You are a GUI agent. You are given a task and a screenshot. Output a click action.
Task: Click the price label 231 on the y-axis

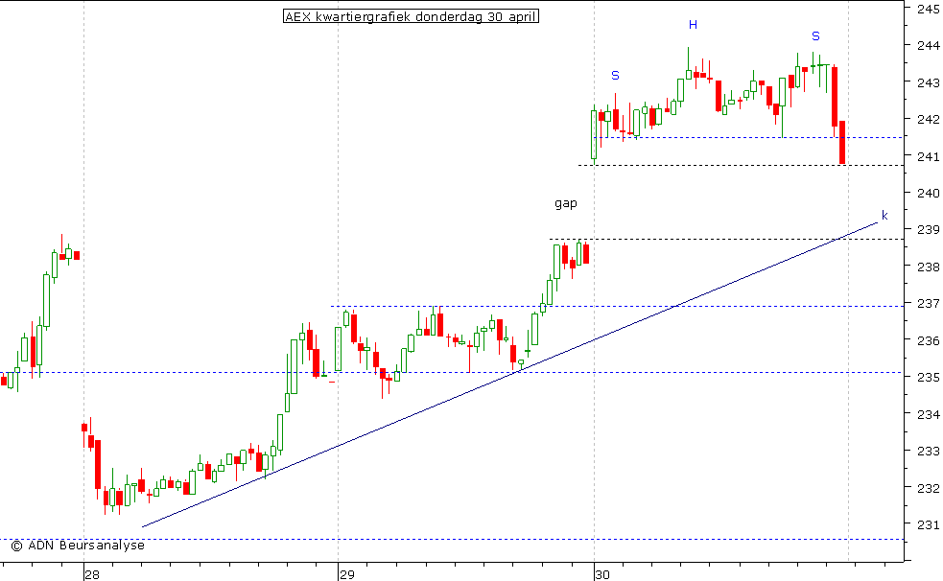point(929,525)
